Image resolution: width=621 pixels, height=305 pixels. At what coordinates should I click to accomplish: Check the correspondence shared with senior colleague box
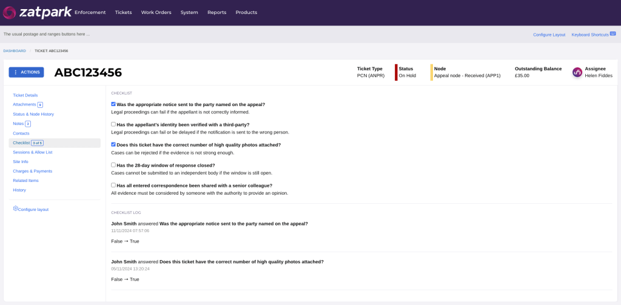click(x=113, y=185)
